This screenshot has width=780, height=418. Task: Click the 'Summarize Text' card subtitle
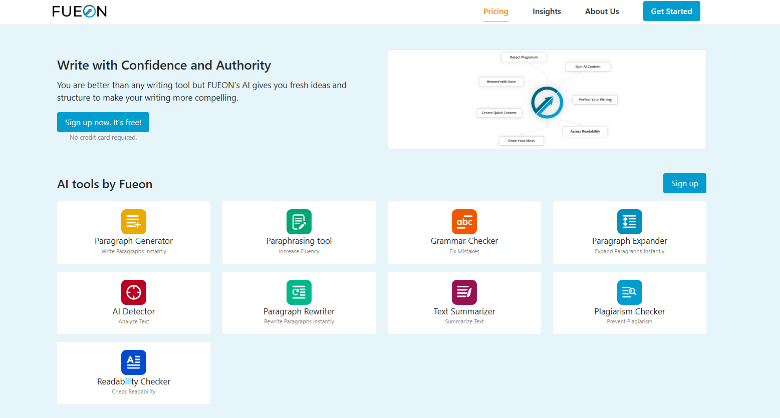pos(464,322)
